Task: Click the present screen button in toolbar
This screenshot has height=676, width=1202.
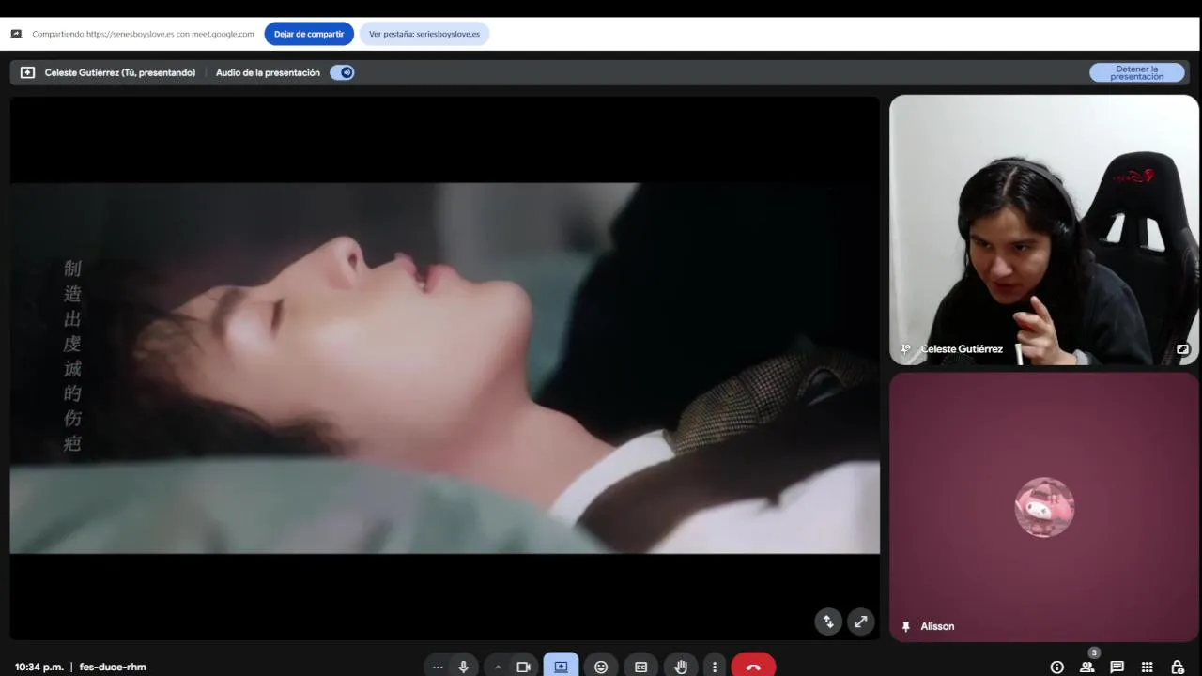Action: point(561,667)
